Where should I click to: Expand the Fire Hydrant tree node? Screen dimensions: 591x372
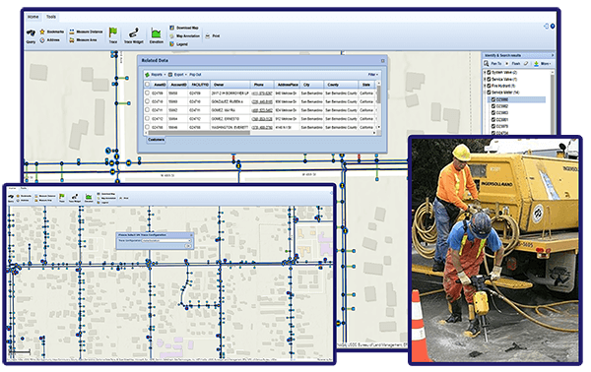[x=485, y=86]
